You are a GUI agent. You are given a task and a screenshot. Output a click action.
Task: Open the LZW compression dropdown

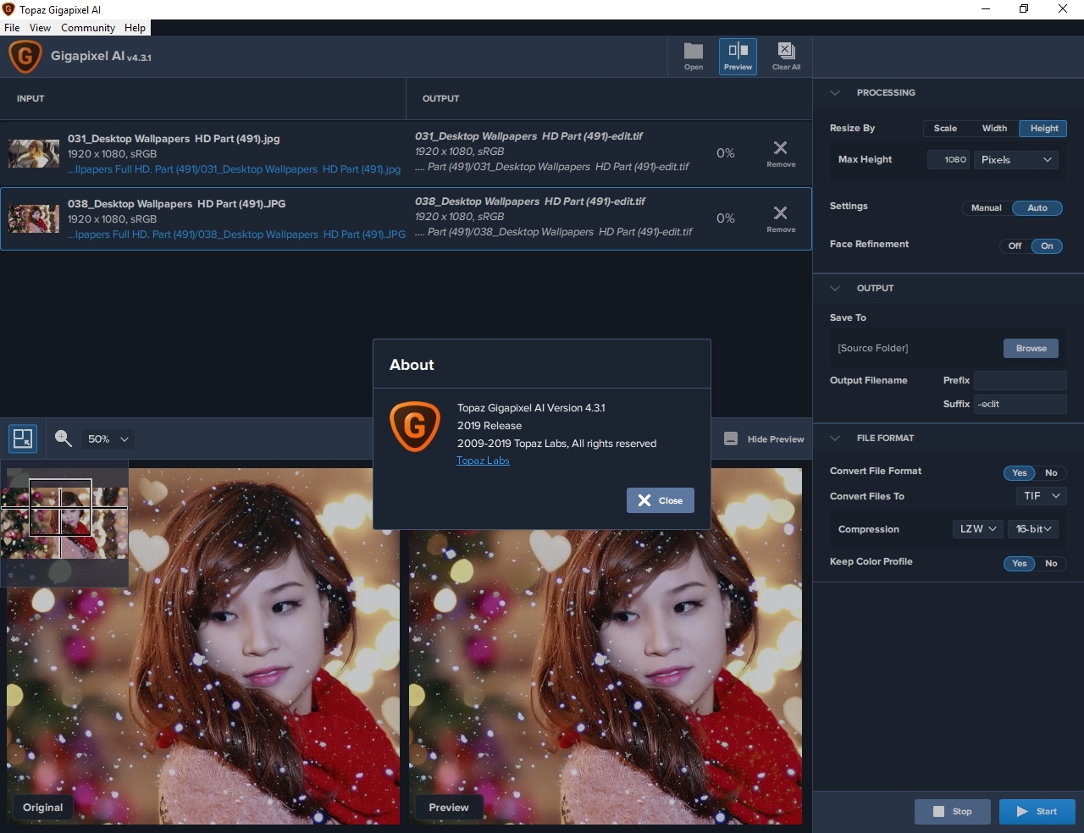click(977, 529)
